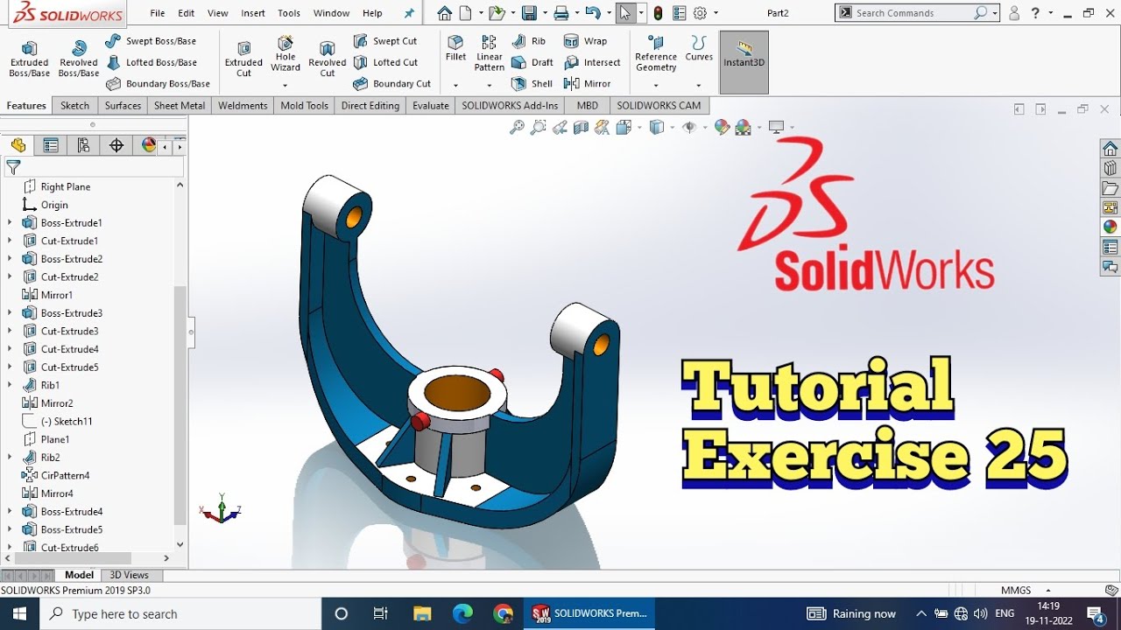Switch to the PropertyManager tab
Image resolution: width=1121 pixels, height=630 pixels.
(x=51, y=145)
